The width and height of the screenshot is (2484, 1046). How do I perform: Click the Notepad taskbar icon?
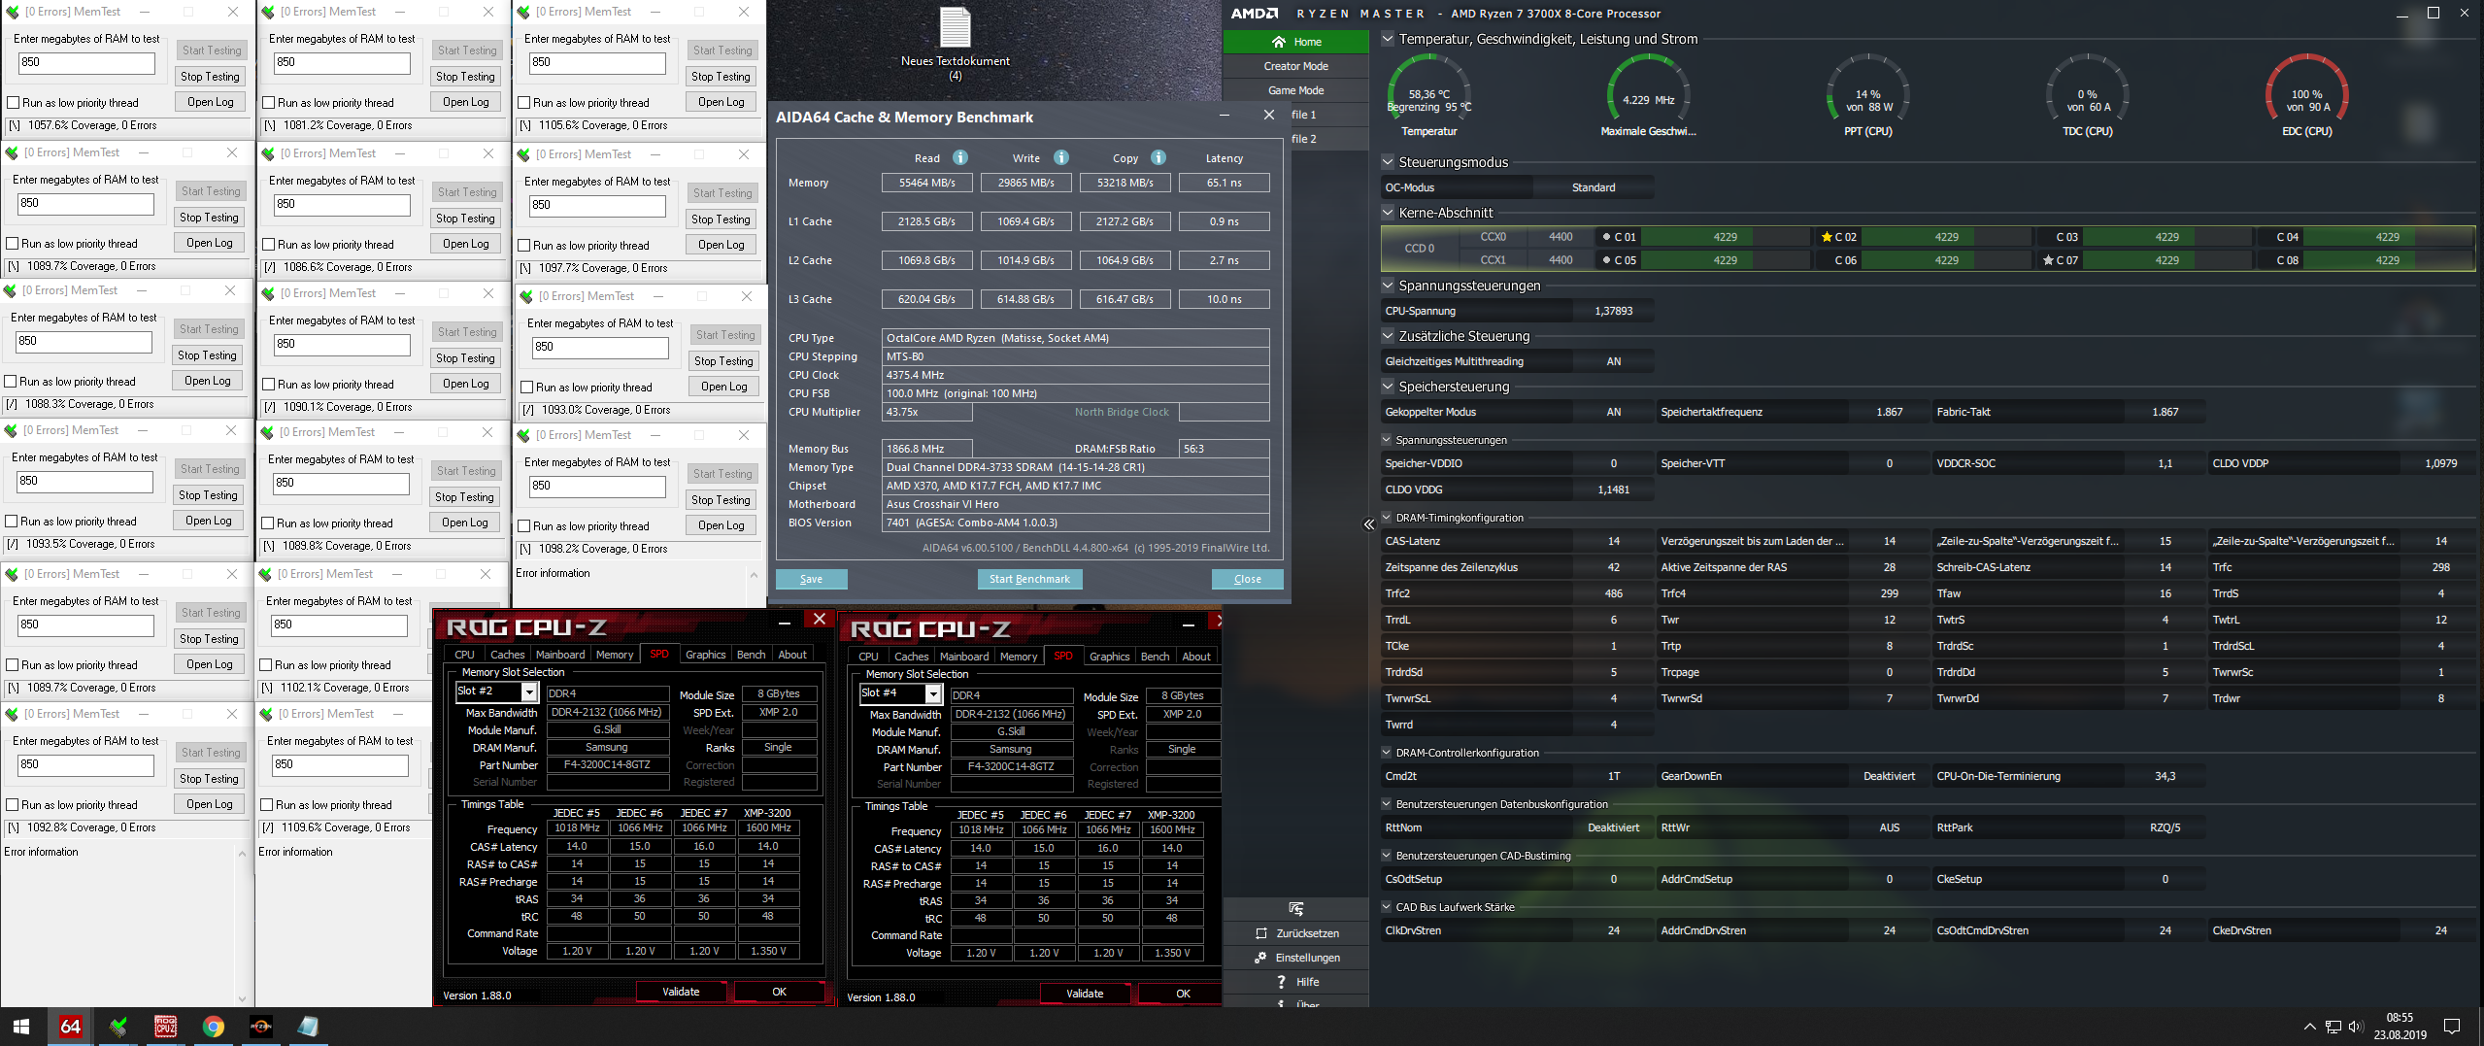pyautogui.click(x=308, y=1027)
